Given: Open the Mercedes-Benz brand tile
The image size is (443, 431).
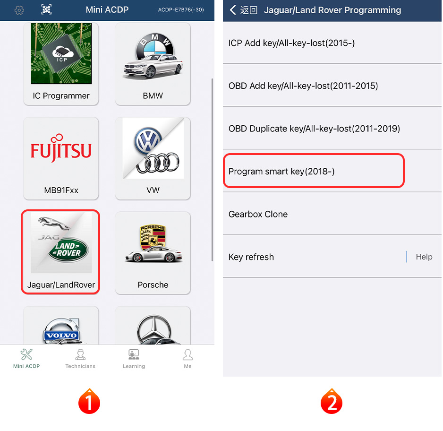Looking at the screenshot, I should click(x=153, y=325).
